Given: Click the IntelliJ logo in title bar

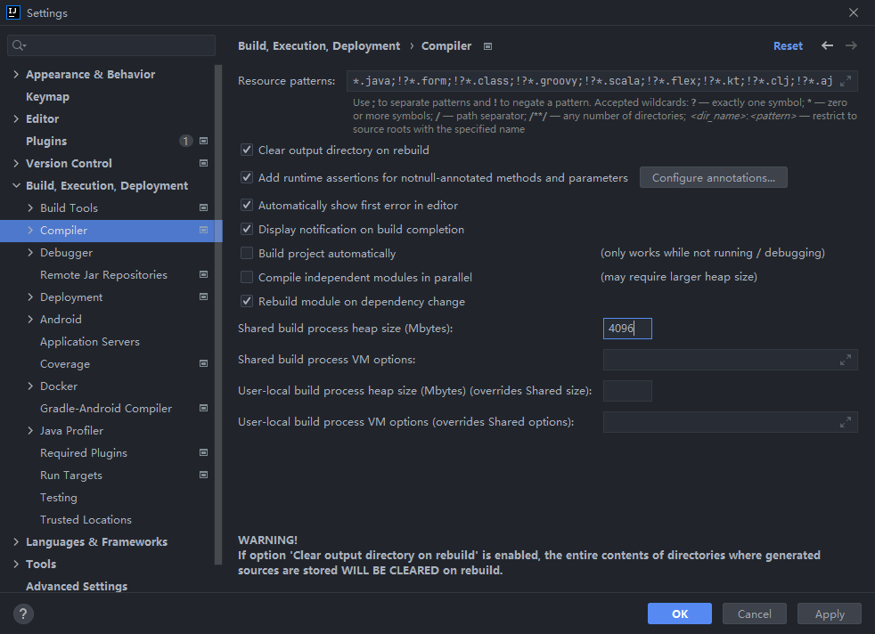Looking at the screenshot, I should click(x=12, y=12).
